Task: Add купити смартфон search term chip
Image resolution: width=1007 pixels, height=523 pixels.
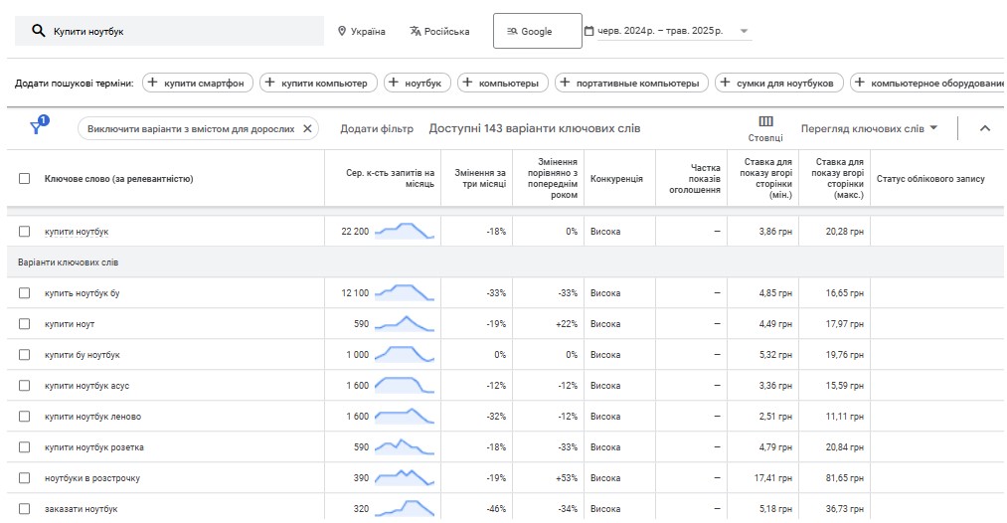Action: (x=198, y=83)
